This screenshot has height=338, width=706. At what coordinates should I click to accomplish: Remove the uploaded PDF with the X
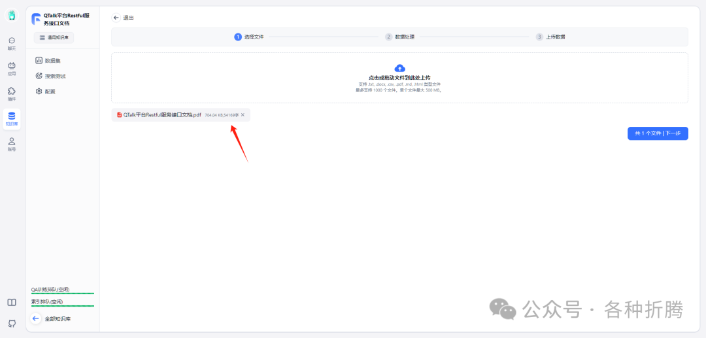[x=243, y=115]
